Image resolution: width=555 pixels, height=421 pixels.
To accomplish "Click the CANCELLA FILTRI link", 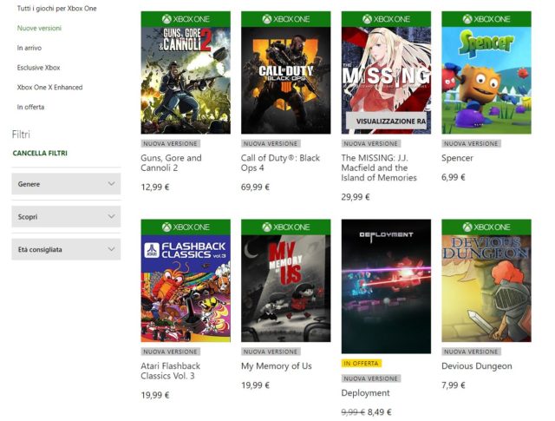I will [x=40, y=154].
